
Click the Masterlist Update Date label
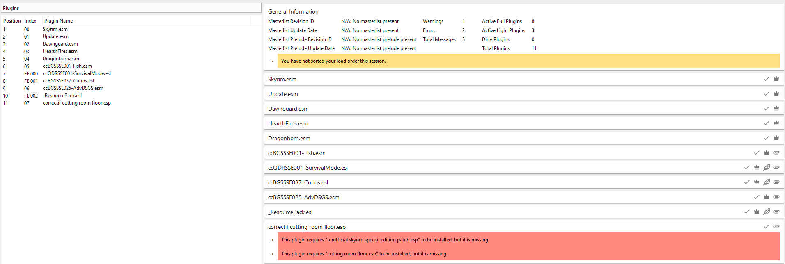coord(292,30)
